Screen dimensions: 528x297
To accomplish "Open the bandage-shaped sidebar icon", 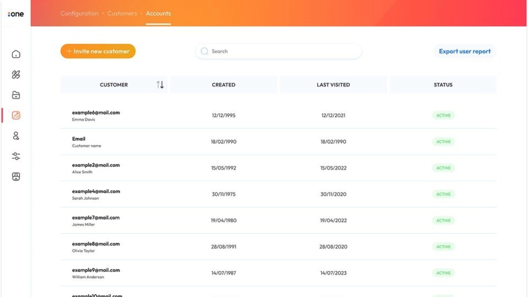I will [16, 75].
